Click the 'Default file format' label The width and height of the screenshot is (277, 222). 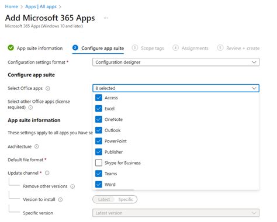click(x=25, y=160)
